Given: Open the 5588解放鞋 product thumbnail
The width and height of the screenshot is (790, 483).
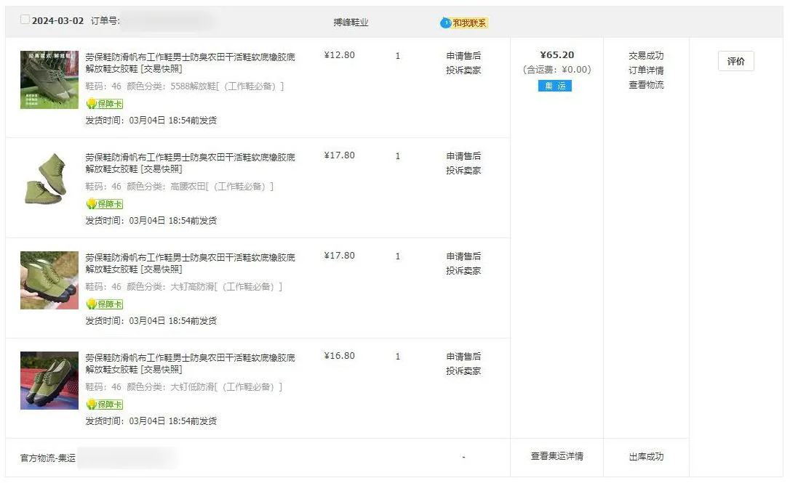Looking at the screenshot, I should 49,80.
